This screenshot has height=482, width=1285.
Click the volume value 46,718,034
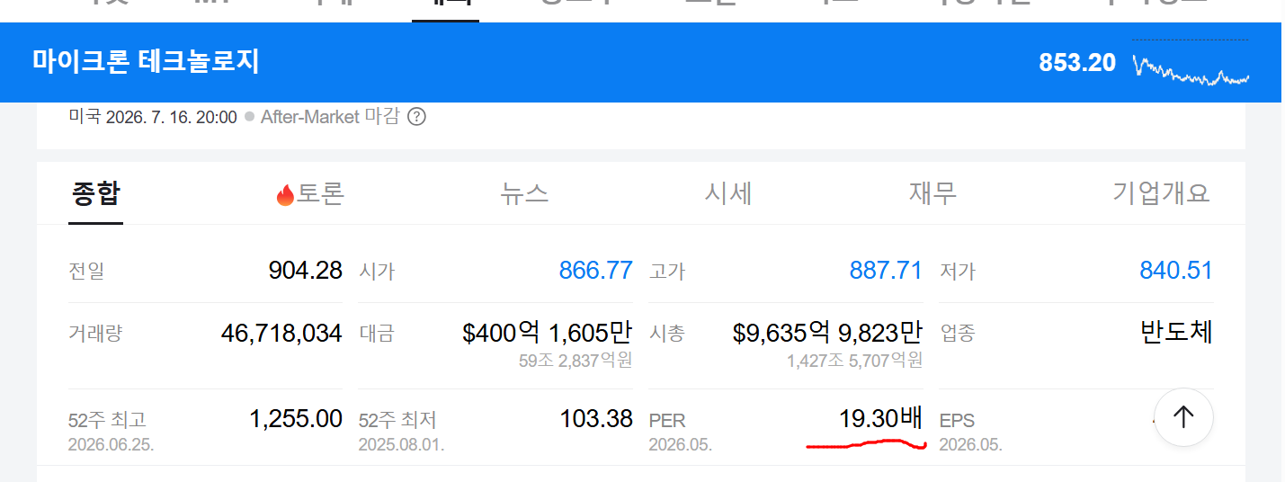[281, 334]
